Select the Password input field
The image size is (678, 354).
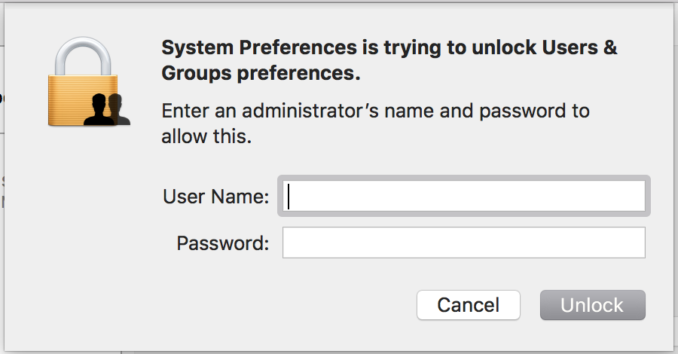(x=463, y=243)
